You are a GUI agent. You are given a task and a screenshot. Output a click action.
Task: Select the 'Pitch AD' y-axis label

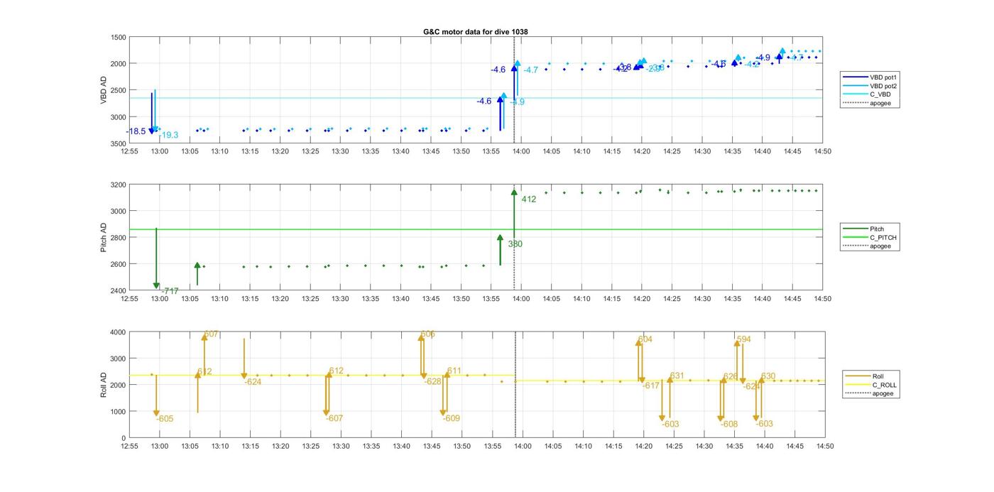[104, 237]
